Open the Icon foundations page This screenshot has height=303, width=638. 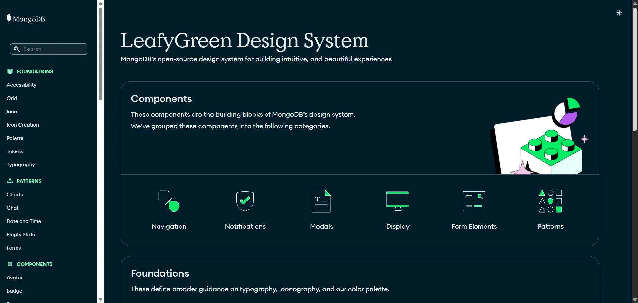(12, 112)
